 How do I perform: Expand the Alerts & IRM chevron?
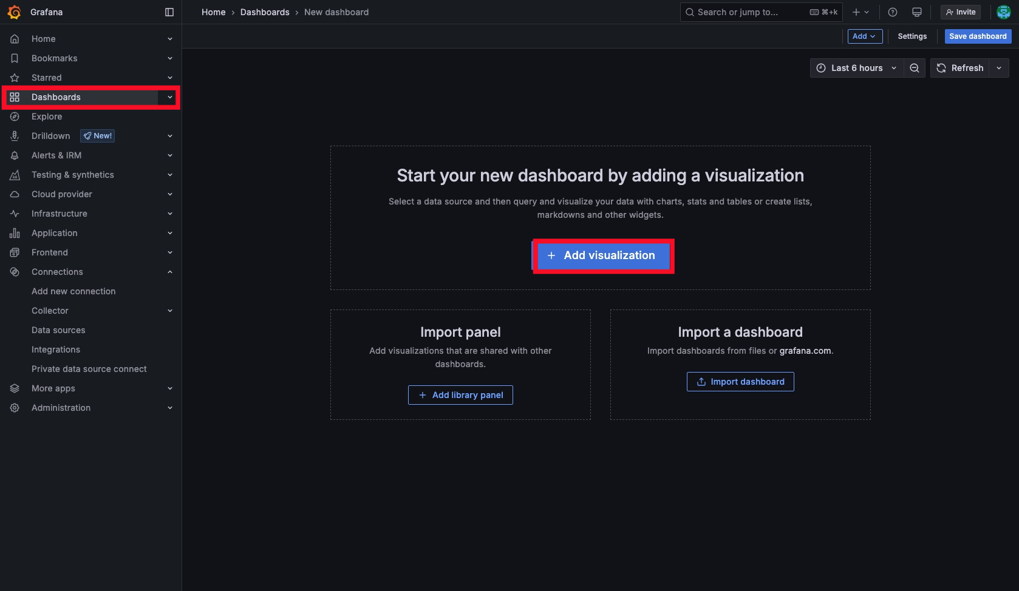(x=170, y=155)
